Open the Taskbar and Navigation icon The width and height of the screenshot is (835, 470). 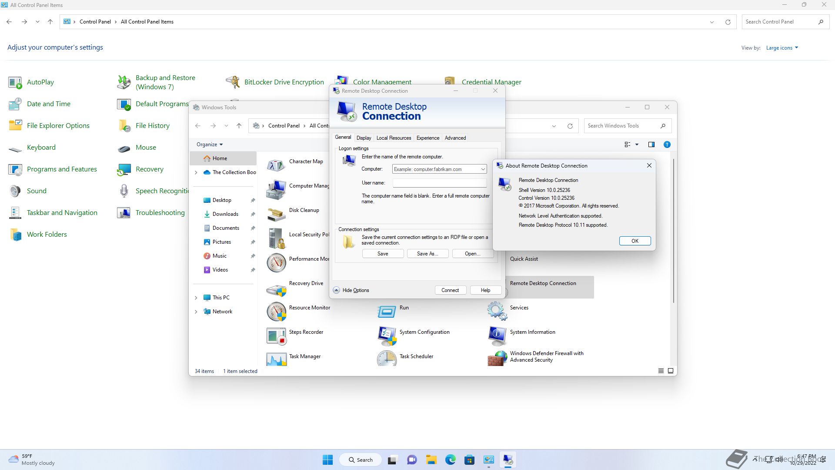tap(15, 213)
